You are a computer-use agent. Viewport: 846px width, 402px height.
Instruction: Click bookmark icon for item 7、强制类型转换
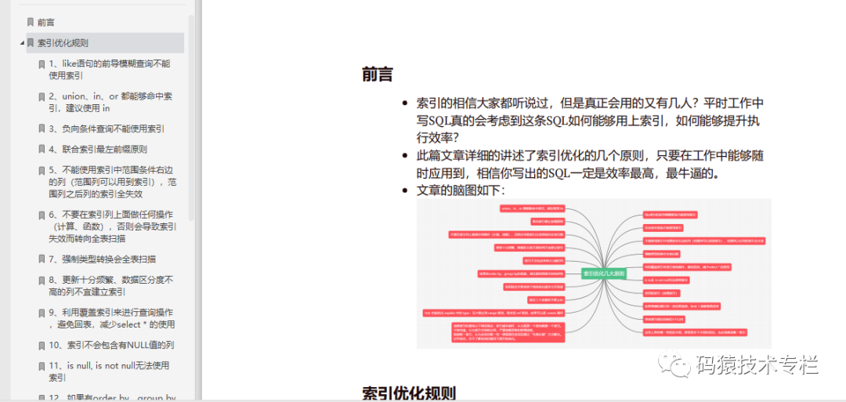pos(42,259)
